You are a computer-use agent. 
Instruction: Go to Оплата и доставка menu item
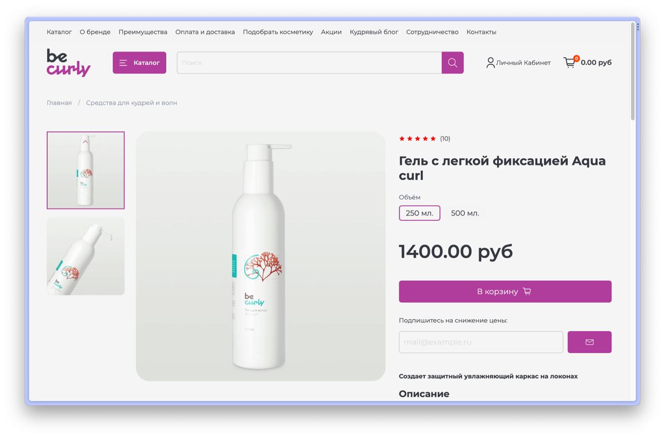(x=205, y=32)
